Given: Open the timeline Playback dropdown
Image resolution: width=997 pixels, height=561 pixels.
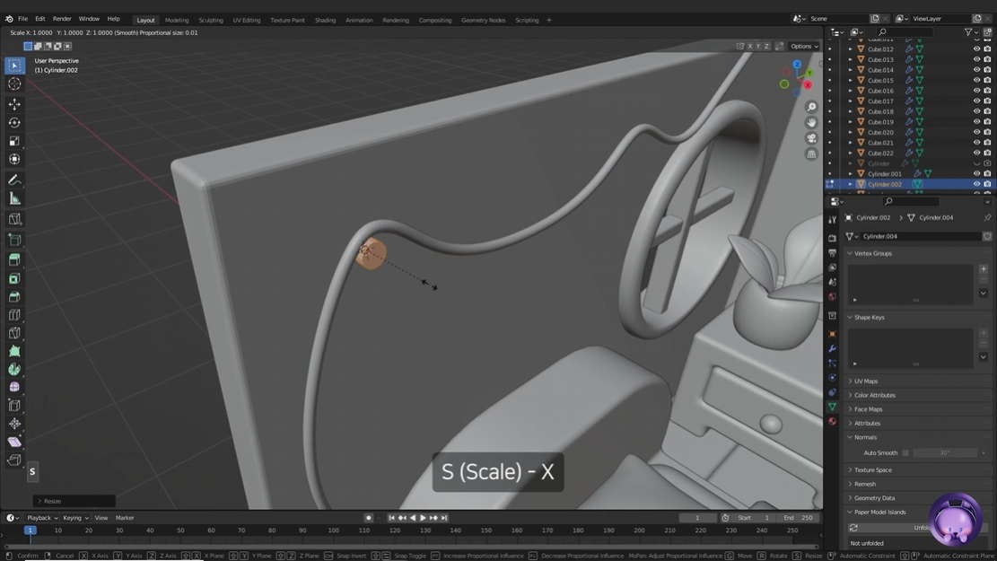Looking at the screenshot, I should click(42, 518).
